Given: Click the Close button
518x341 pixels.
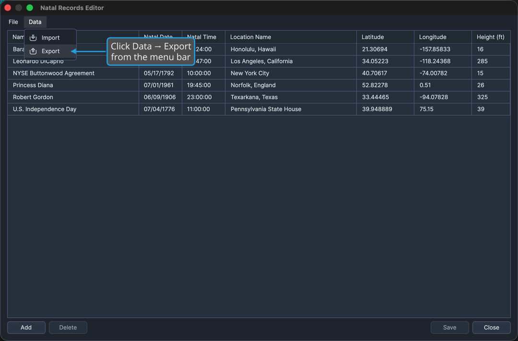Looking at the screenshot, I should click(492, 328).
